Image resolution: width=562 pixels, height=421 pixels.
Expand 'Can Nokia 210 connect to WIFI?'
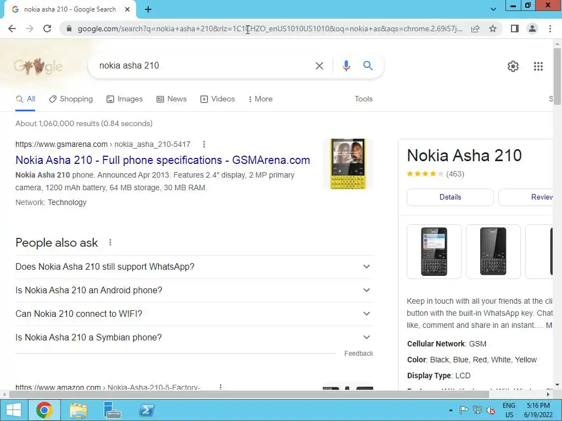click(194, 314)
